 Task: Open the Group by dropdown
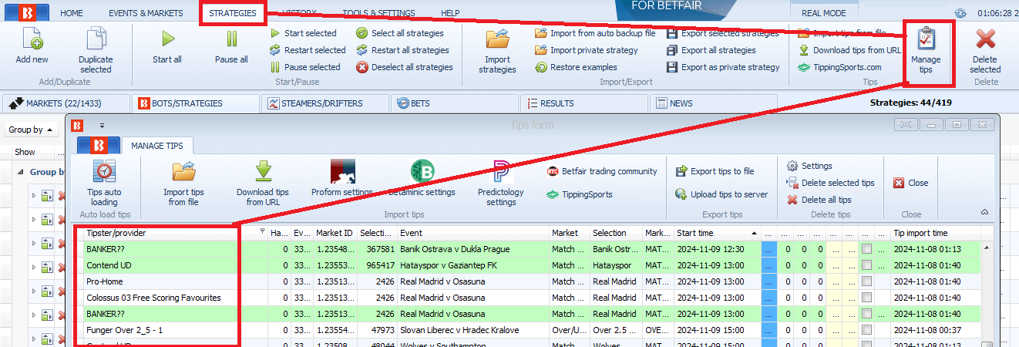(x=32, y=130)
